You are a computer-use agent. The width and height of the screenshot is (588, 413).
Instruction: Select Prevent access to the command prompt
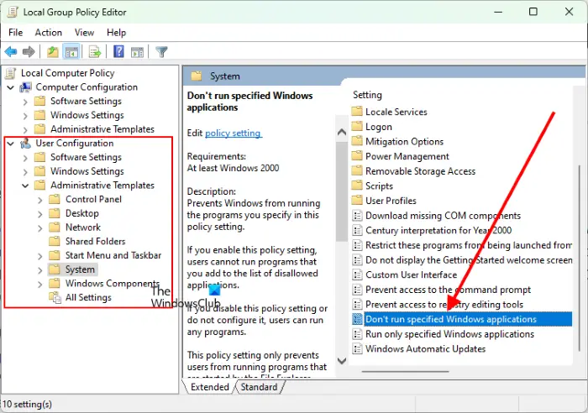click(448, 290)
